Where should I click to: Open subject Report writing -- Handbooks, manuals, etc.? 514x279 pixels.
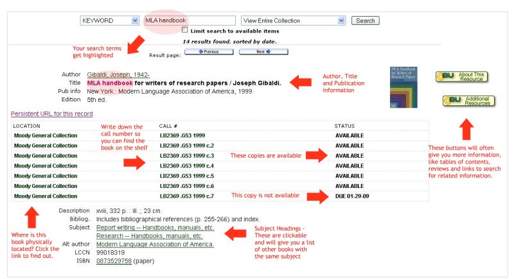point(155,228)
